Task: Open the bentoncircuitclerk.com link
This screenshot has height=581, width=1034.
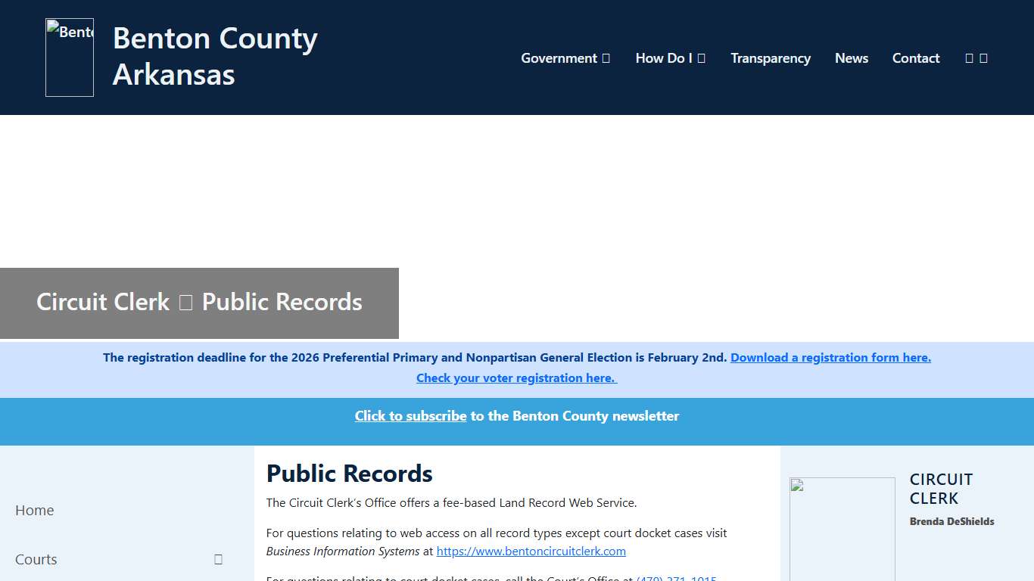Action: click(531, 551)
